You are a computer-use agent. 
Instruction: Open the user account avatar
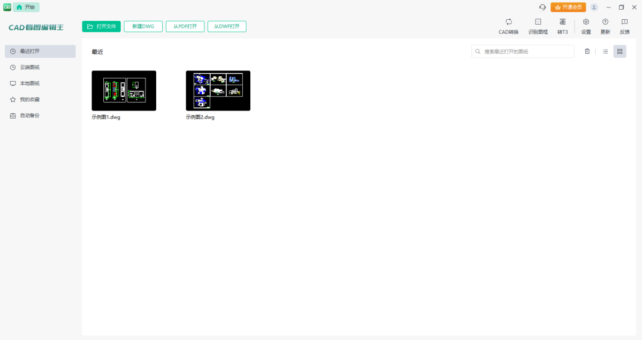click(x=594, y=7)
